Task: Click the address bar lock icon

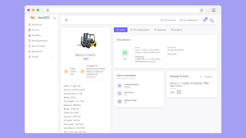Action: (47, 10)
